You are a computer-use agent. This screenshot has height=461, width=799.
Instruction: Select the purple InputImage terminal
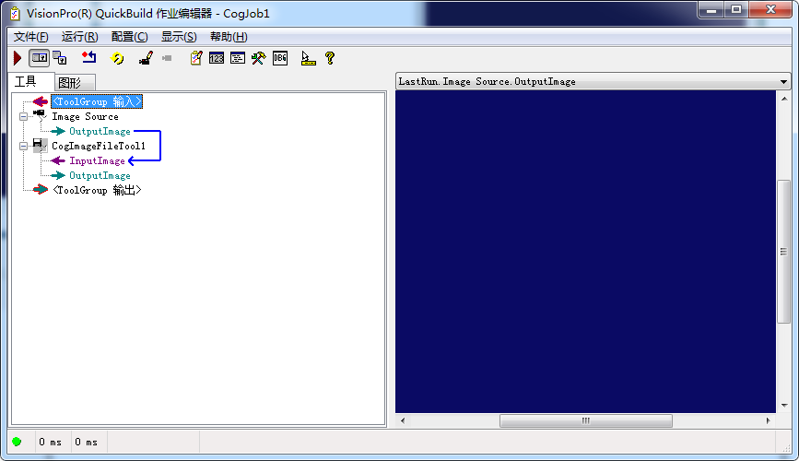pyautogui.click(x=98, y=161)
